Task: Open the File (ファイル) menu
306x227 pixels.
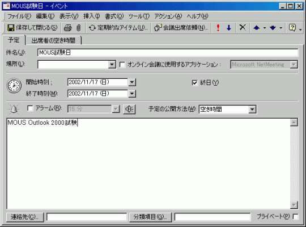Action: [19, 16]
